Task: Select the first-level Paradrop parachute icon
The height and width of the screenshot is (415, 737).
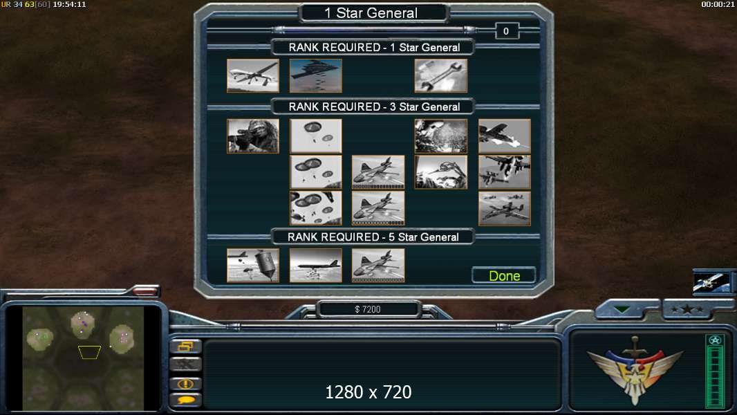Action: pos(316,136)
